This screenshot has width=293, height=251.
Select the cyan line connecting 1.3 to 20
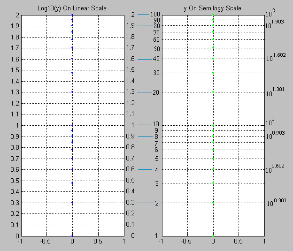[144, 92]
